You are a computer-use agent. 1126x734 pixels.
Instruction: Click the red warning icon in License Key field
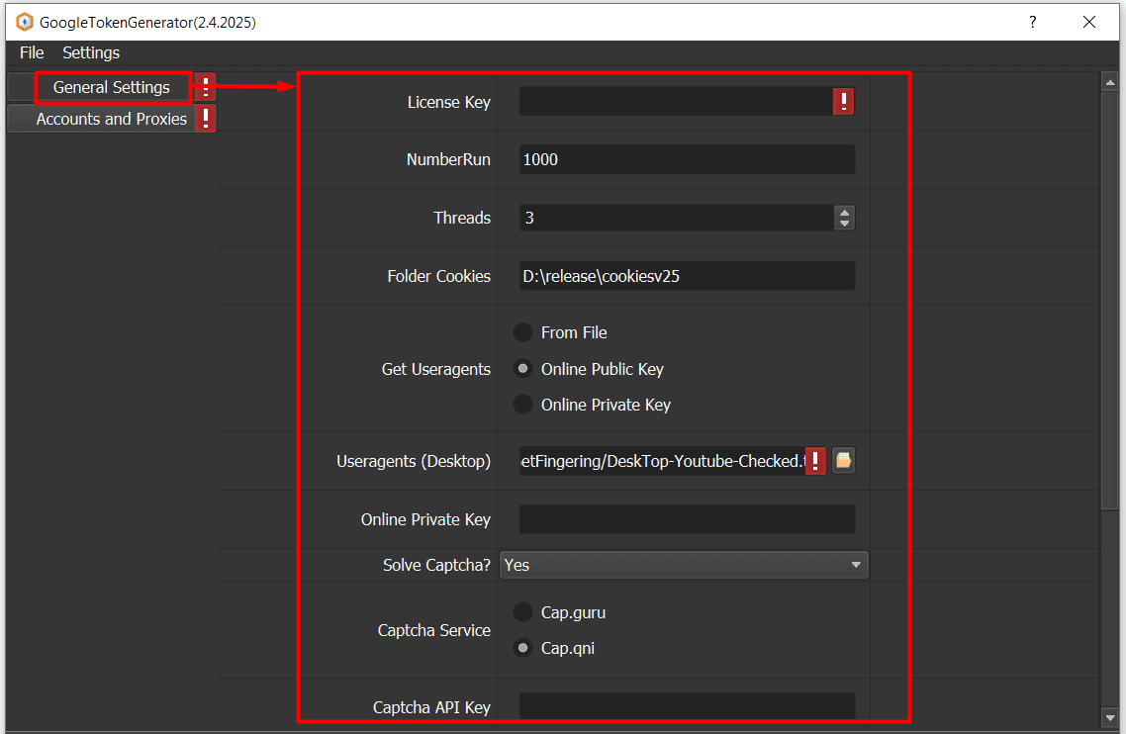[x=843, y=101]
